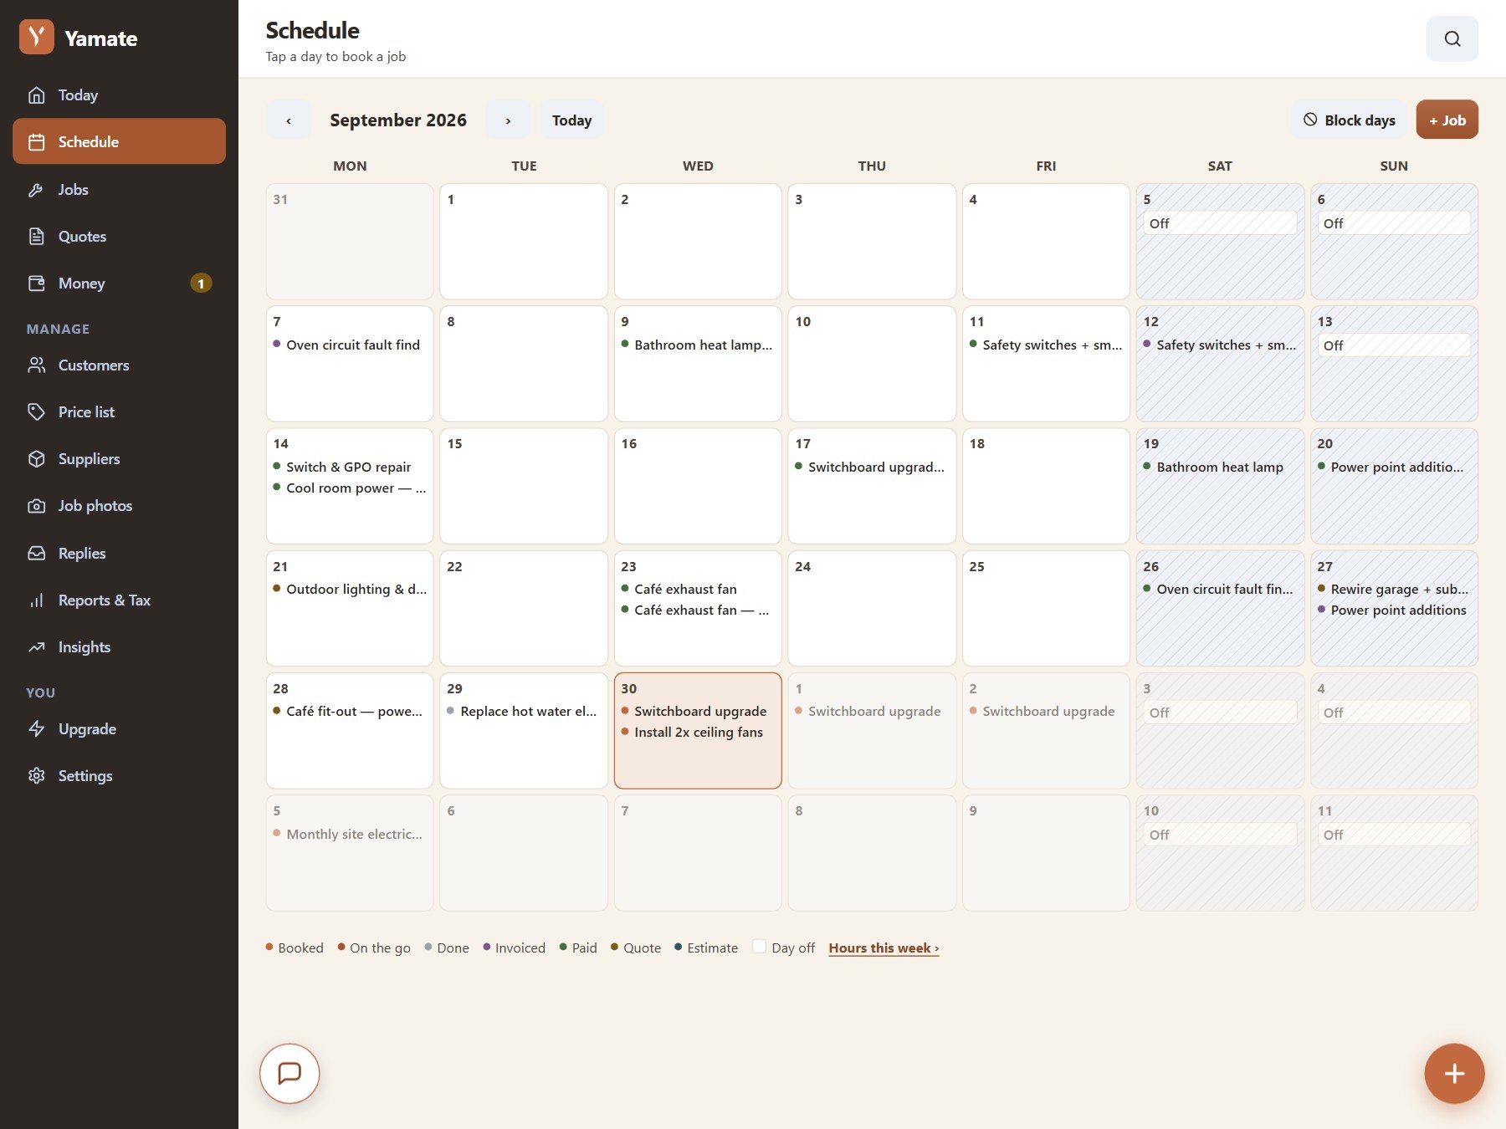1506x1129 pixels.
Task: Click the Settings gear icon
Action: click(37, 776)
